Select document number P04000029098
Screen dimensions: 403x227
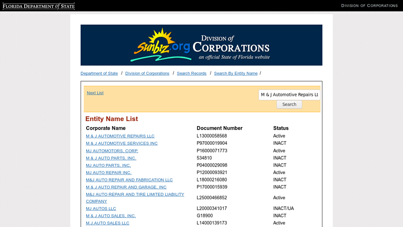point(212,165)
